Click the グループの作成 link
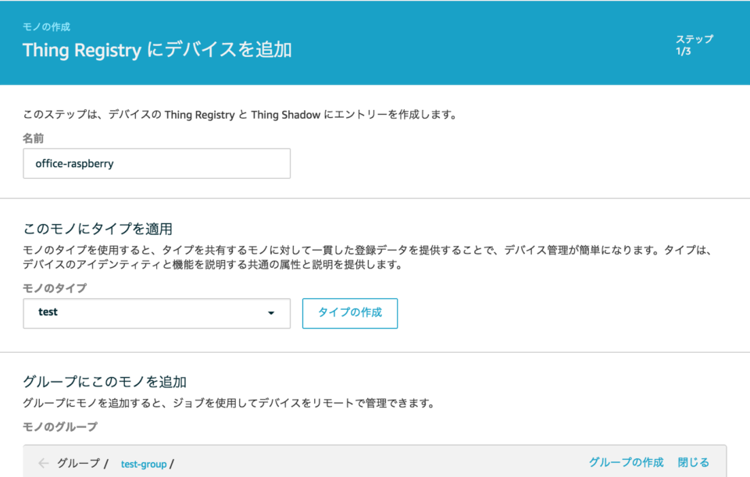Image resolution: width=750 pixels, height=477 pixels. click(x=626, y=462)
